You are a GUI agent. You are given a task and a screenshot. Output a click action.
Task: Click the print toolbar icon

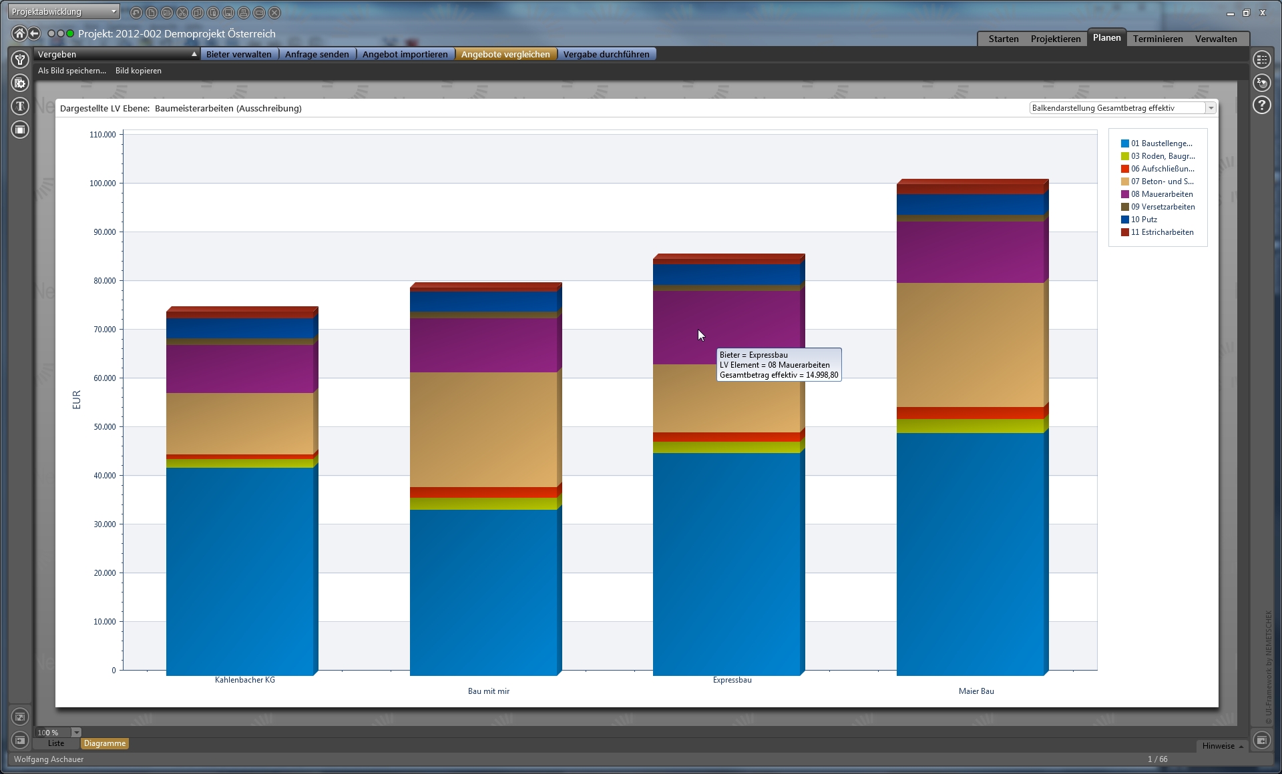pyautogui.click(x=244, y=13)
